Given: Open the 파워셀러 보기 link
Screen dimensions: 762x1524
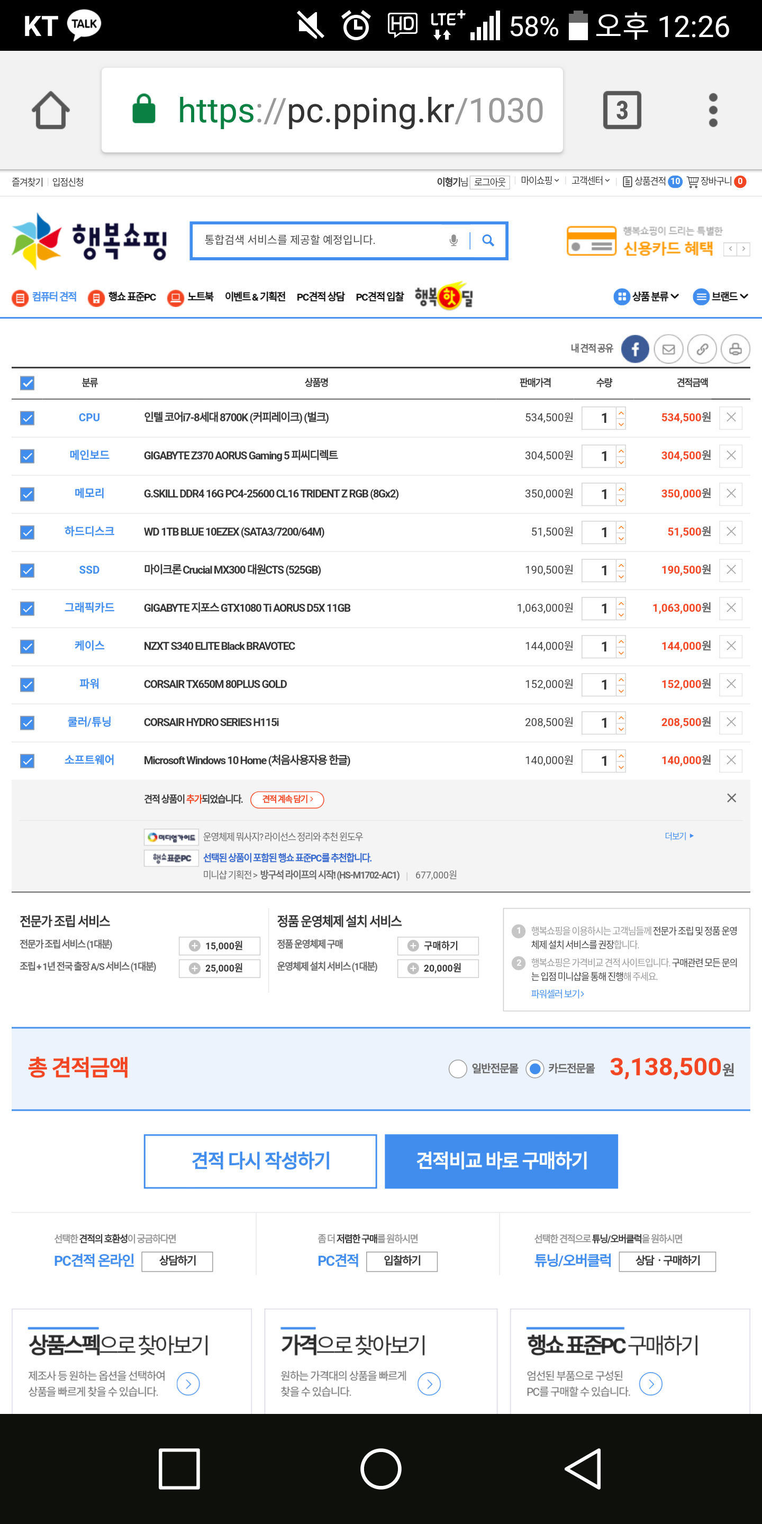Looking at the screenshot, I should (x=557, y=994).
